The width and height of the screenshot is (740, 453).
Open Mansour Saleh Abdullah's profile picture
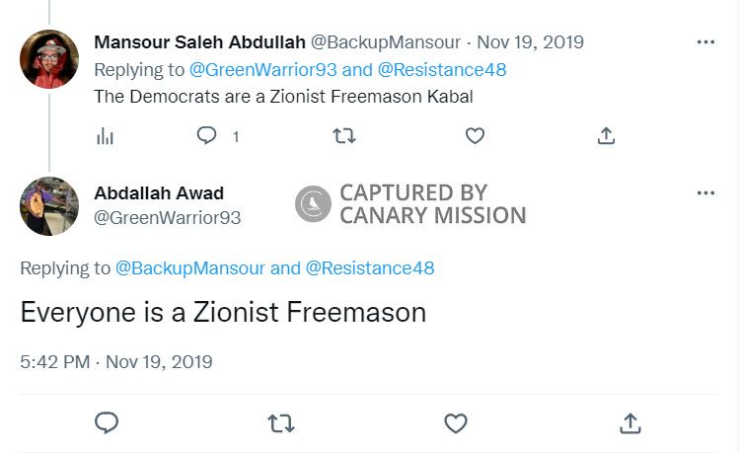49,59
